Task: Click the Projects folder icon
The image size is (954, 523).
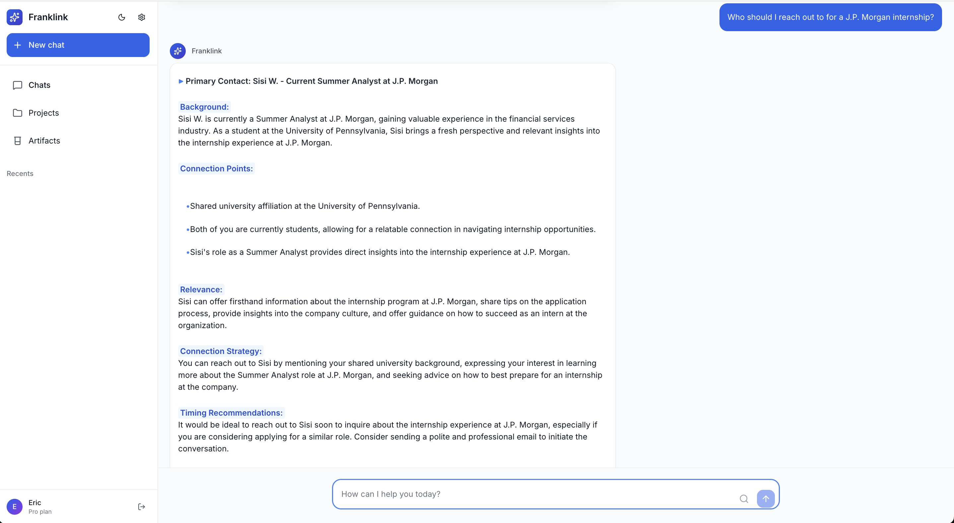Action: point(17,113)
